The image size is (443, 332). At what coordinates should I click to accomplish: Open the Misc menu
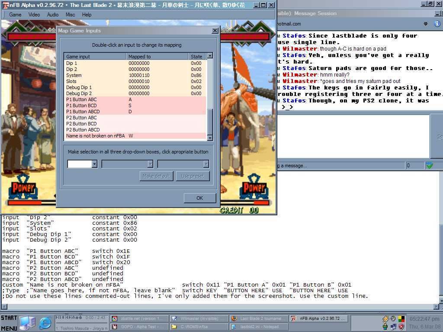point(71,15)
